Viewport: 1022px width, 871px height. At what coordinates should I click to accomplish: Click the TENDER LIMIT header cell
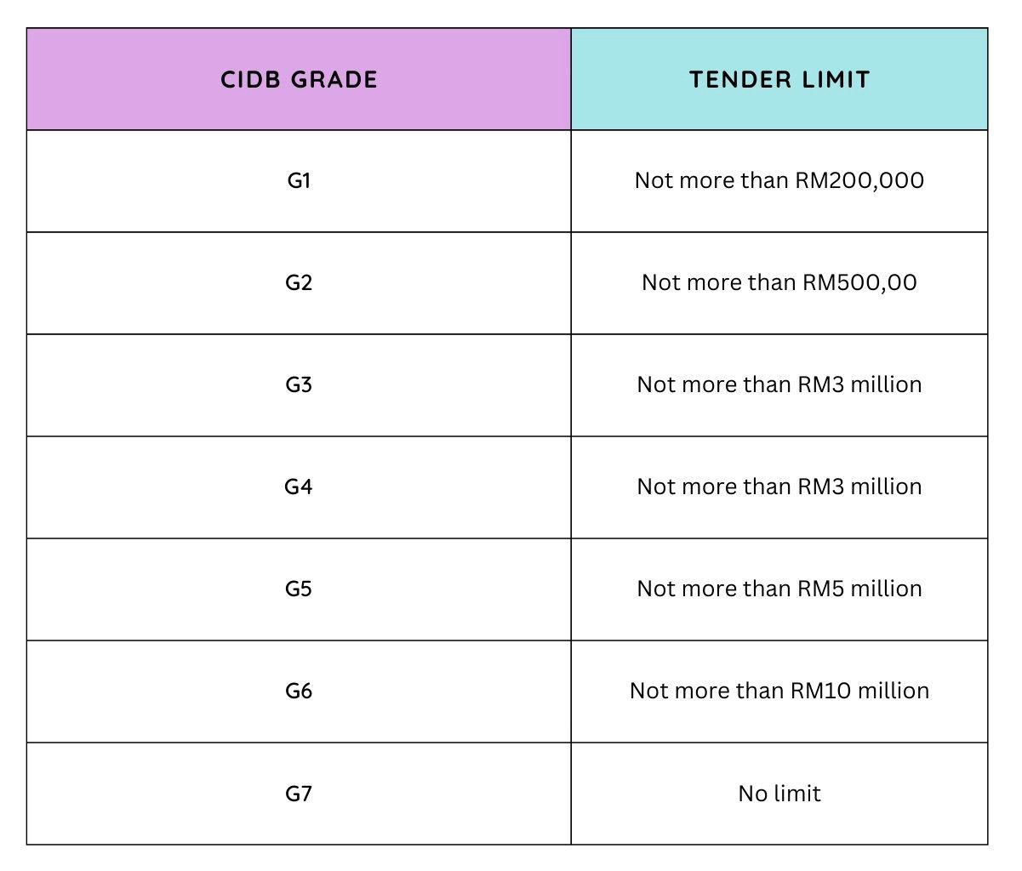pos(779,79)
